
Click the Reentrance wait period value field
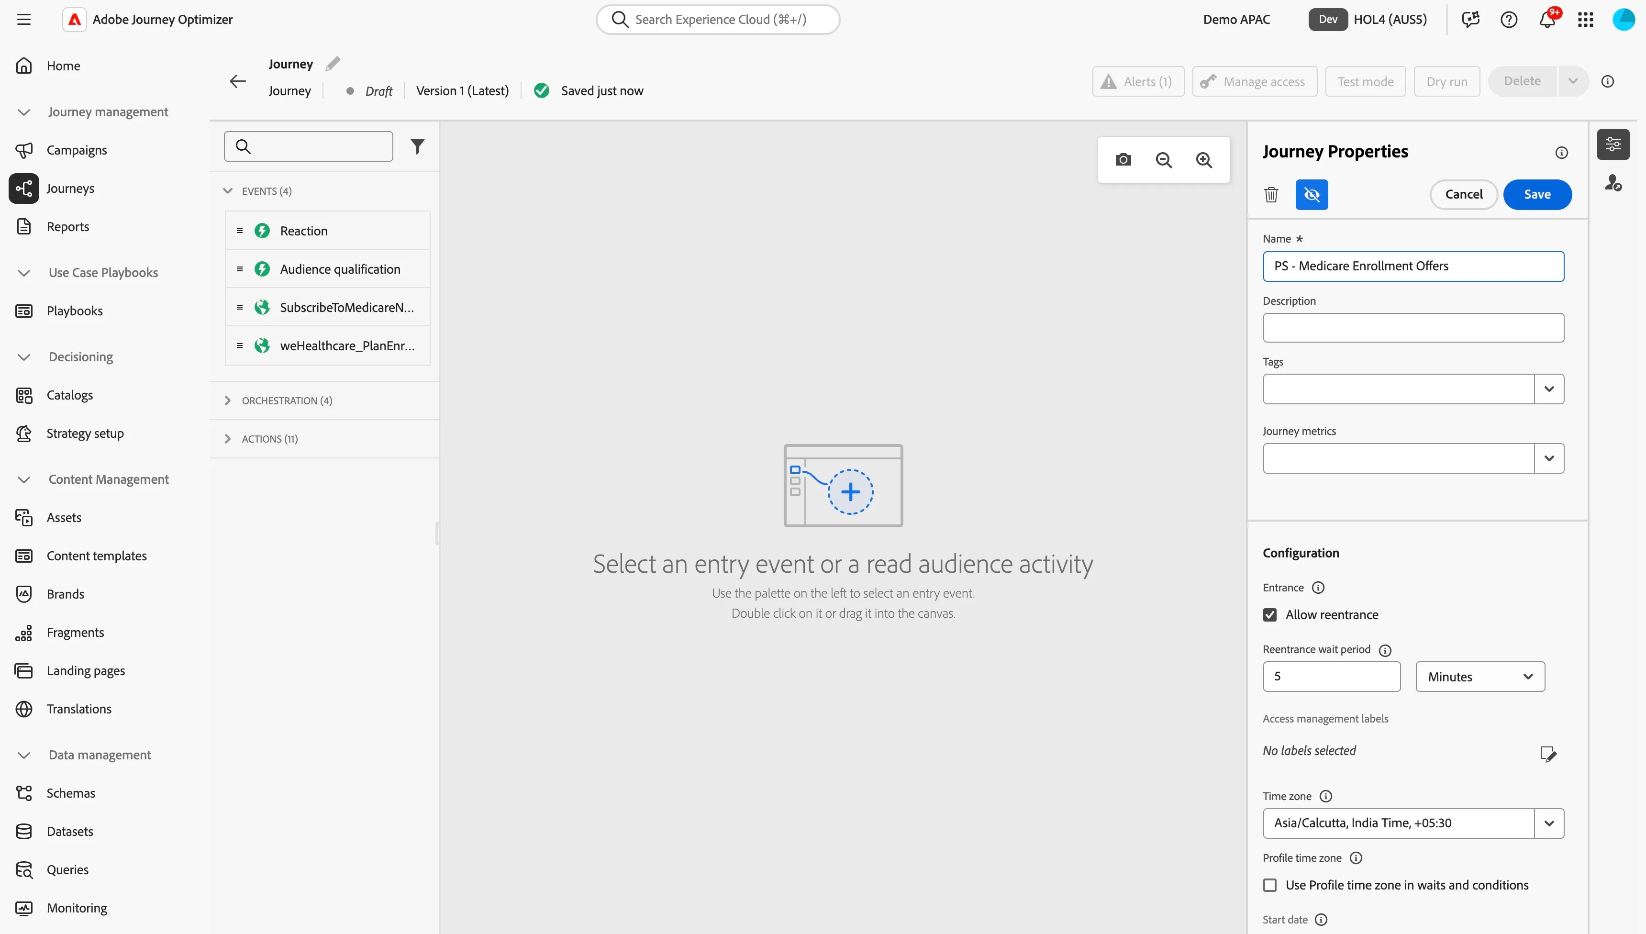[x=1332, y=677]
